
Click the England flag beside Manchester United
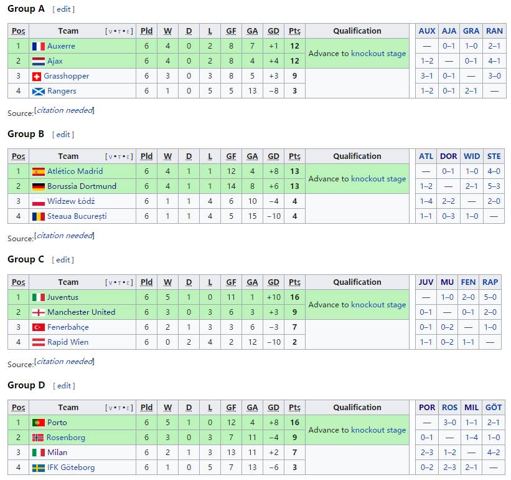[38, 312]
